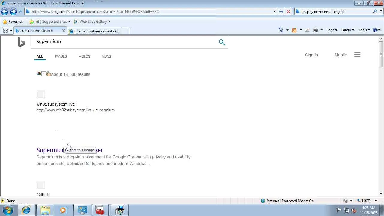Click the red toolbox taskbar icon
Viewport: 384px width, 216px height.
100,210
